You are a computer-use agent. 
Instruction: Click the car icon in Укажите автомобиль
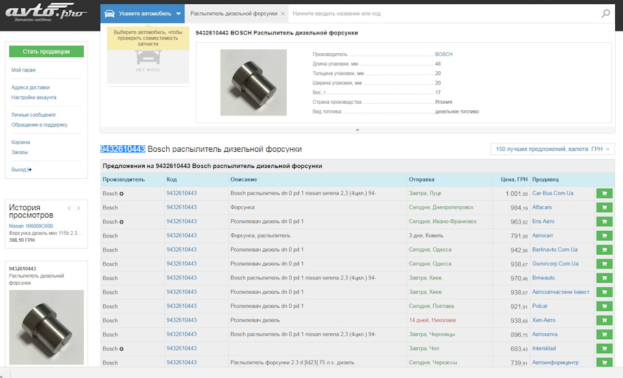tap(110, 14)
